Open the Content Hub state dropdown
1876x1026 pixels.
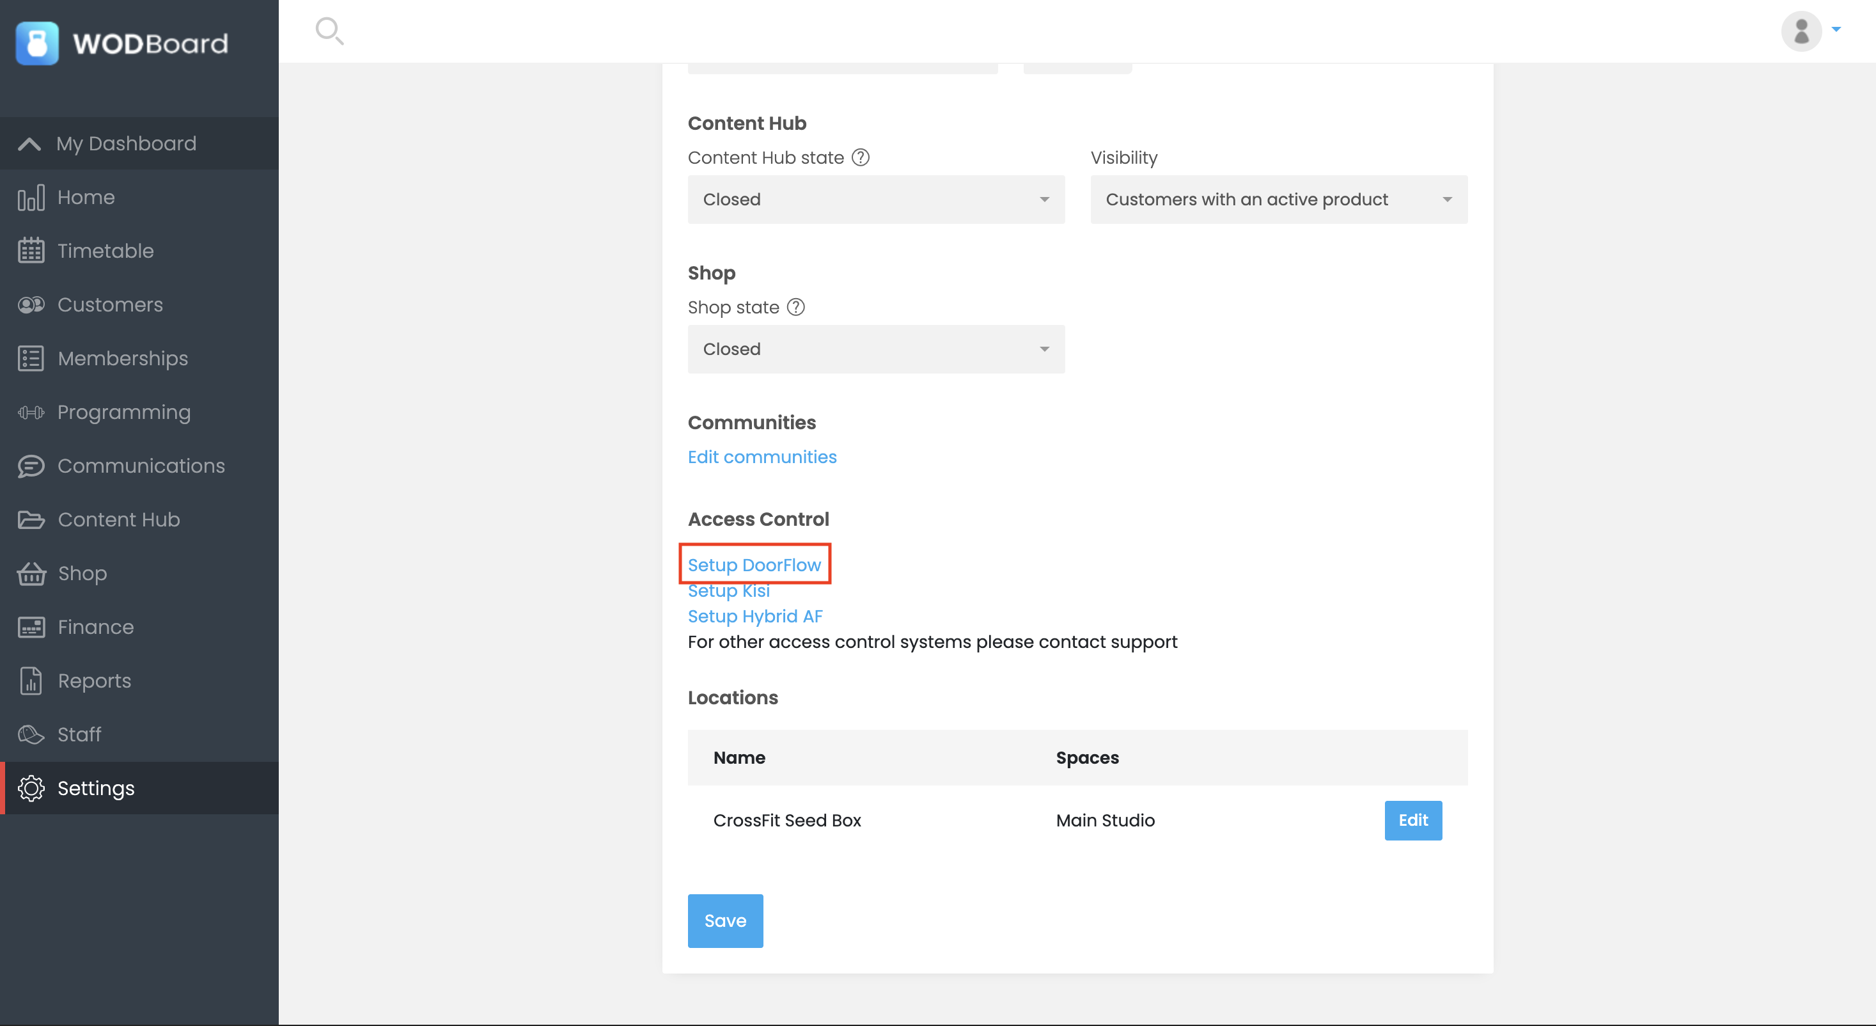[875, 199]
